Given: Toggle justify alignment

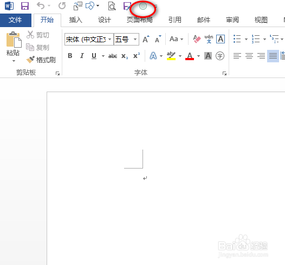Looking at the screenshot, I should pyautogui.click(x=273, y=56).
